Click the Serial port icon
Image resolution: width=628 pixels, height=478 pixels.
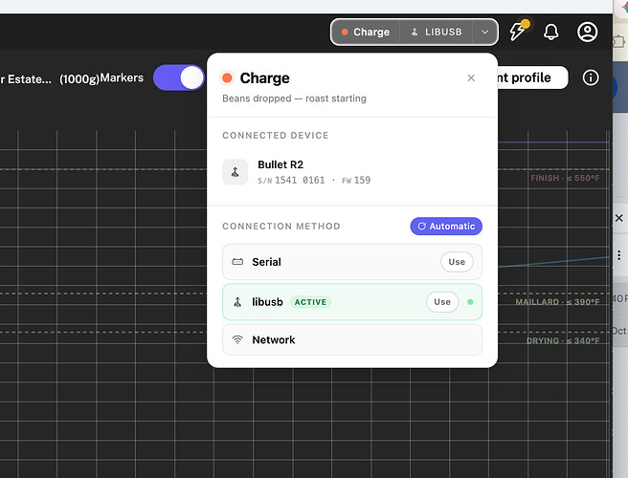click(x=237, y=262)
